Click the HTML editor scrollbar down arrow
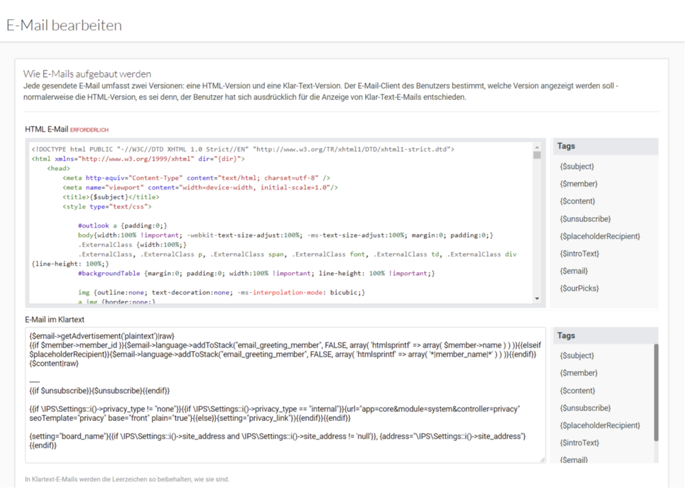Screen dimensions: 685x488 pyautogui.click(x=537, y=298)
